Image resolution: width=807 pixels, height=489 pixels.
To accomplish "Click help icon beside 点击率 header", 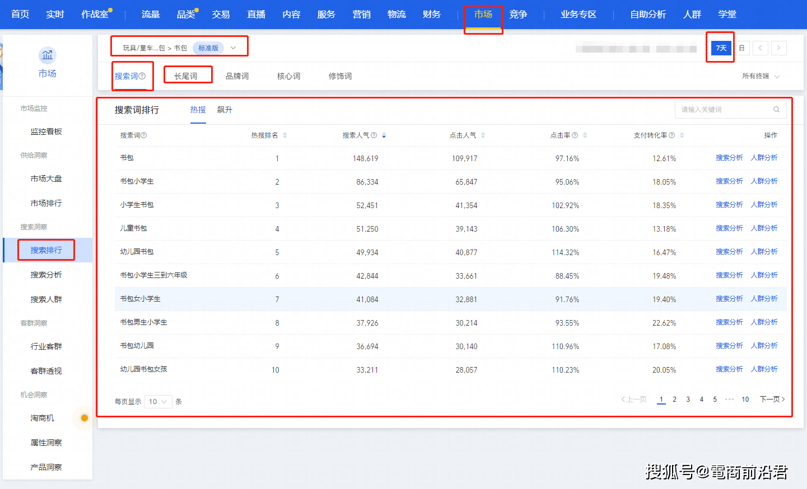I will click(575, 135).
